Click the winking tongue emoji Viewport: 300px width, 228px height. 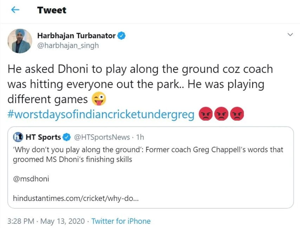point(99,100)
